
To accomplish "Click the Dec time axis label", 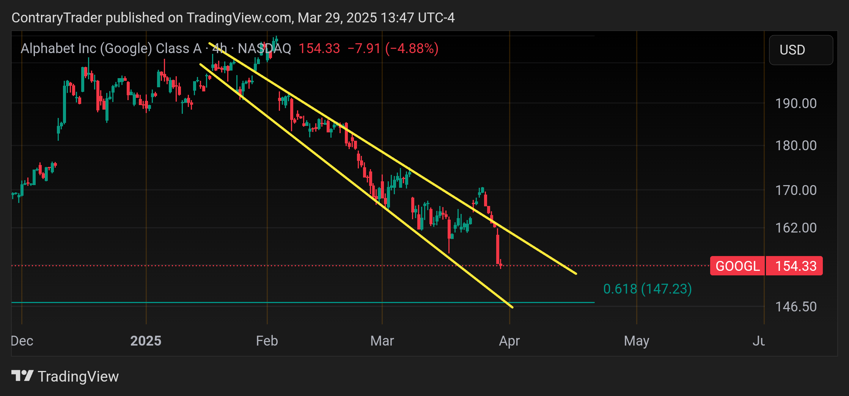I will tap(22, 341).
